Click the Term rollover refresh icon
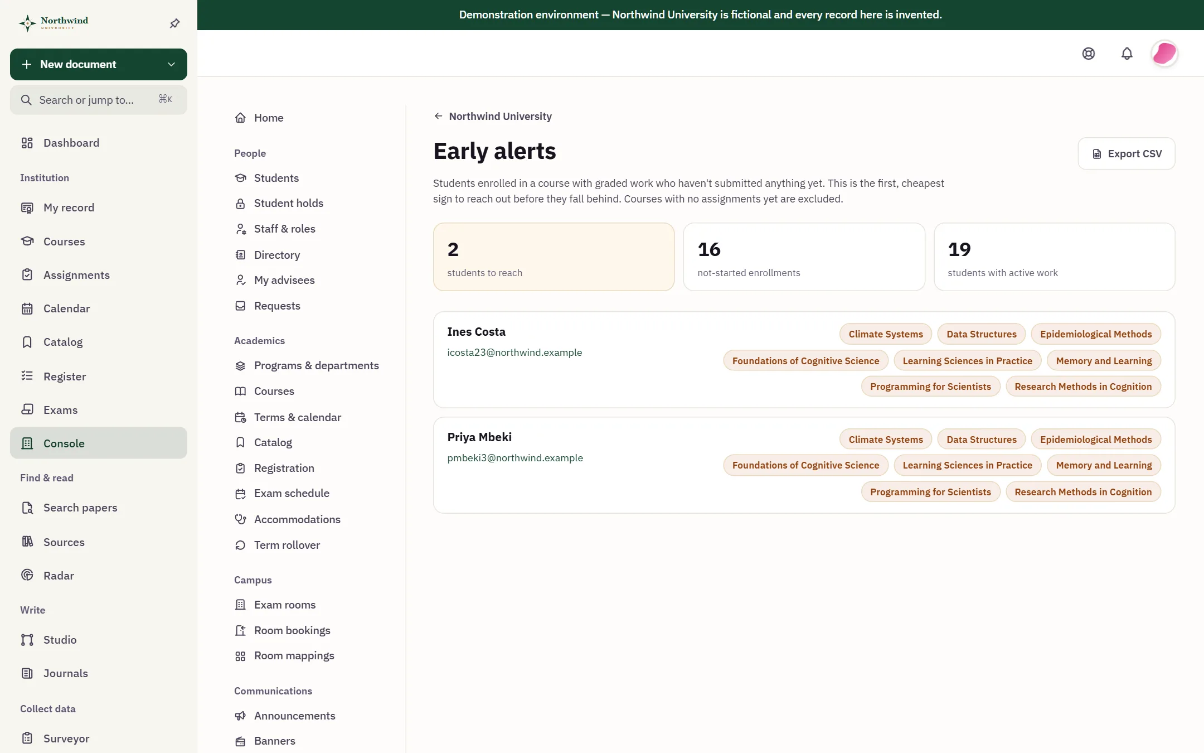The image size is (1204, 753). (x=240, y=545)
